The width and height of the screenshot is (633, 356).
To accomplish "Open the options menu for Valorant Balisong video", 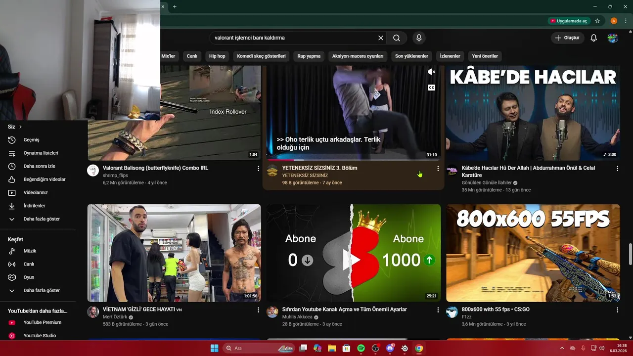I will point(258,169).
